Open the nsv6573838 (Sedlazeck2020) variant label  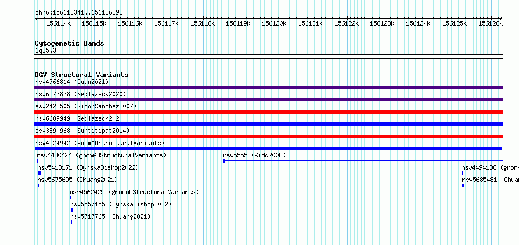coord(80,94)
